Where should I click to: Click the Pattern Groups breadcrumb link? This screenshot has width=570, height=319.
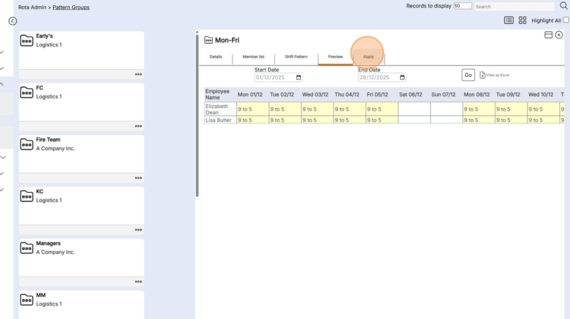click(x=71, y=7)
